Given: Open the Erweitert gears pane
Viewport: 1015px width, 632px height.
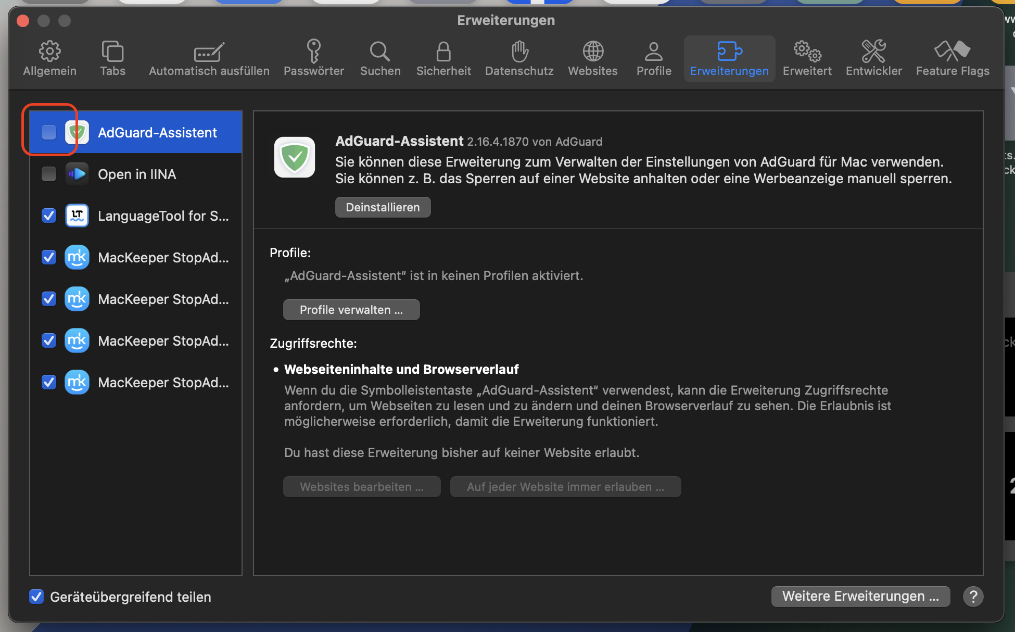Looking at the screenshot, I should tap(807, 58).
